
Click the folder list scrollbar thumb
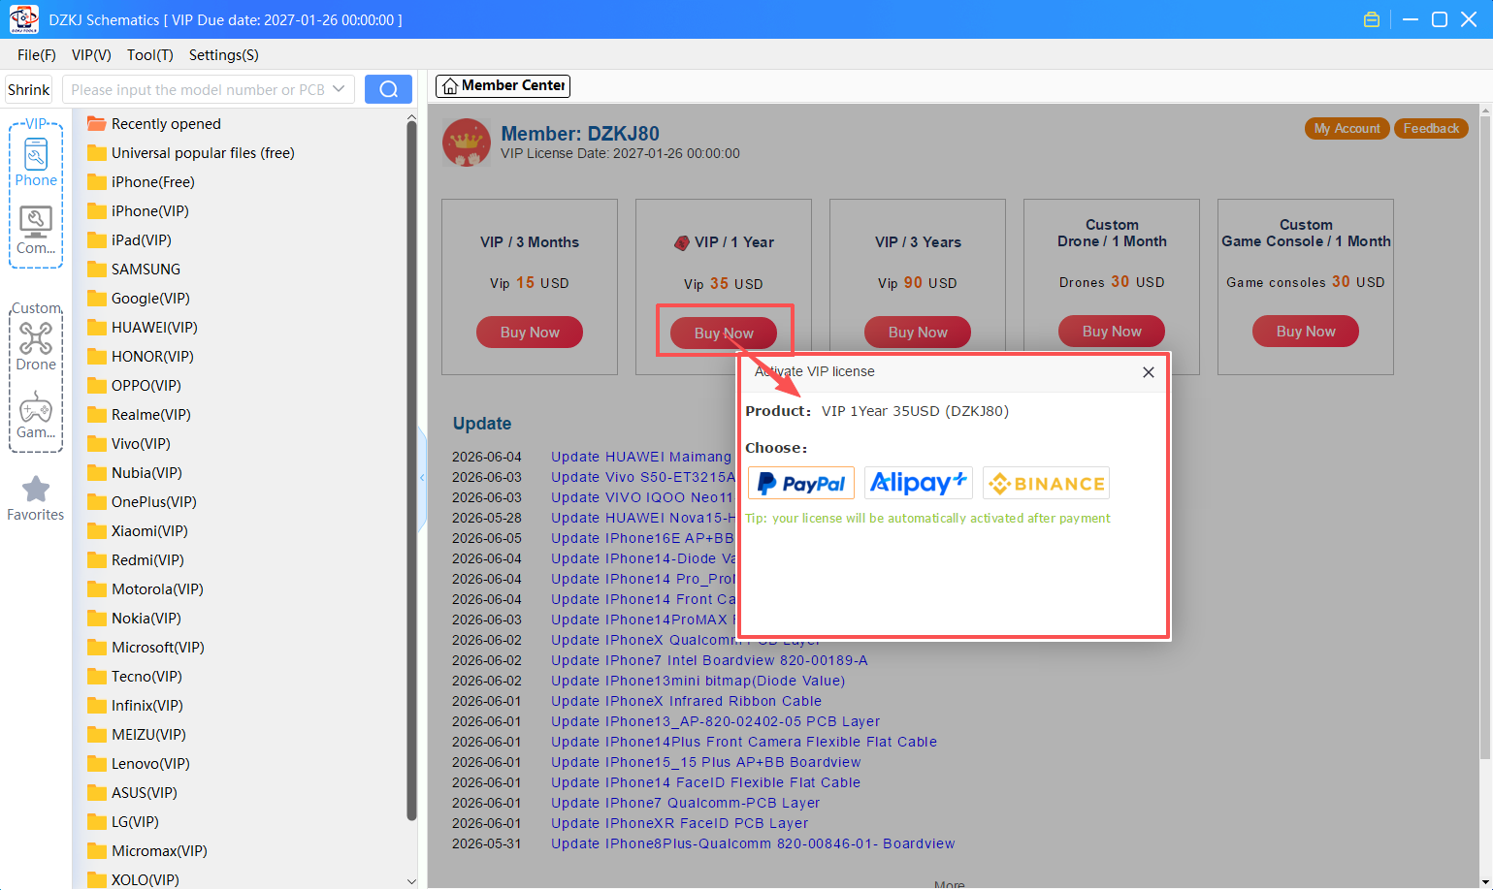[x=411, y=470]
